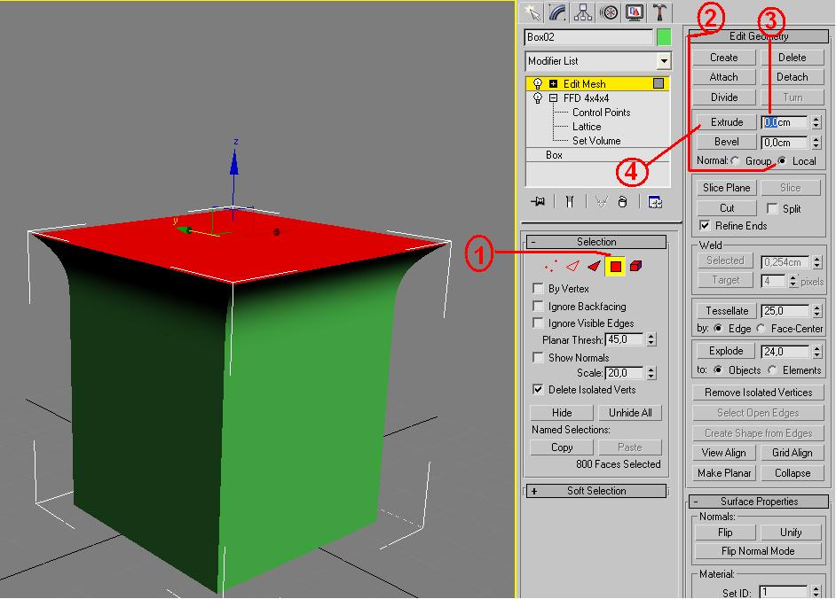
Task: Click the Pin Stack icon
Action: 538,202
